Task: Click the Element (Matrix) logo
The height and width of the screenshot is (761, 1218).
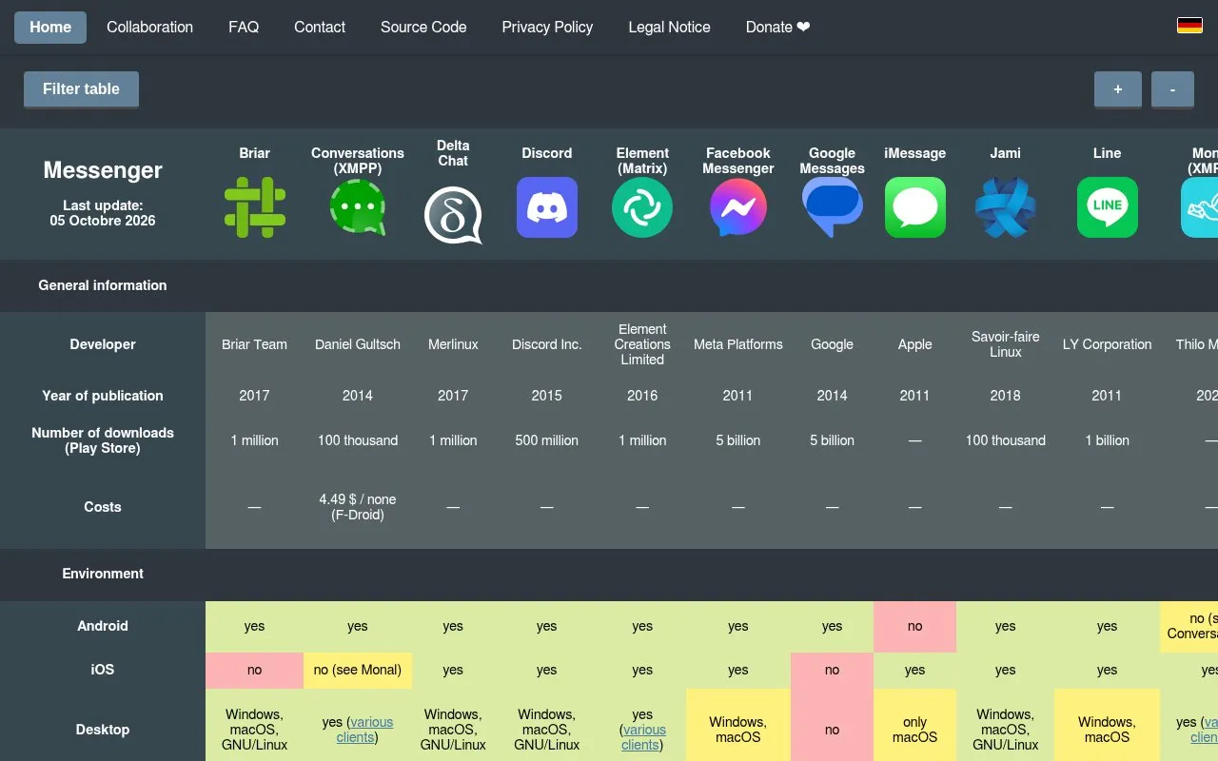Action: [x=642, y=207]
